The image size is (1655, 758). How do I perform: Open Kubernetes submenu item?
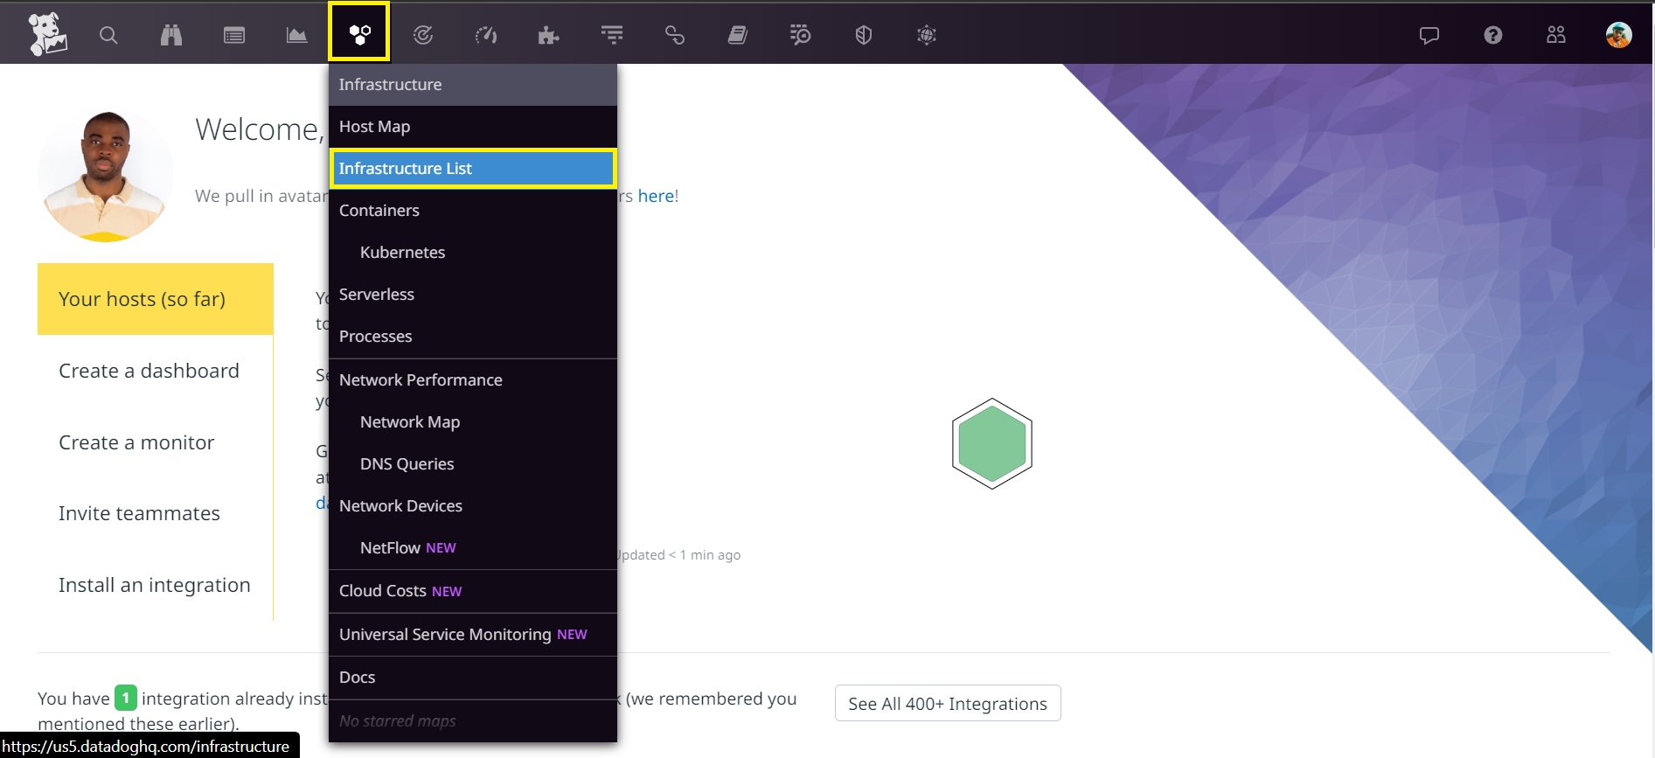[x=473, y=253]
